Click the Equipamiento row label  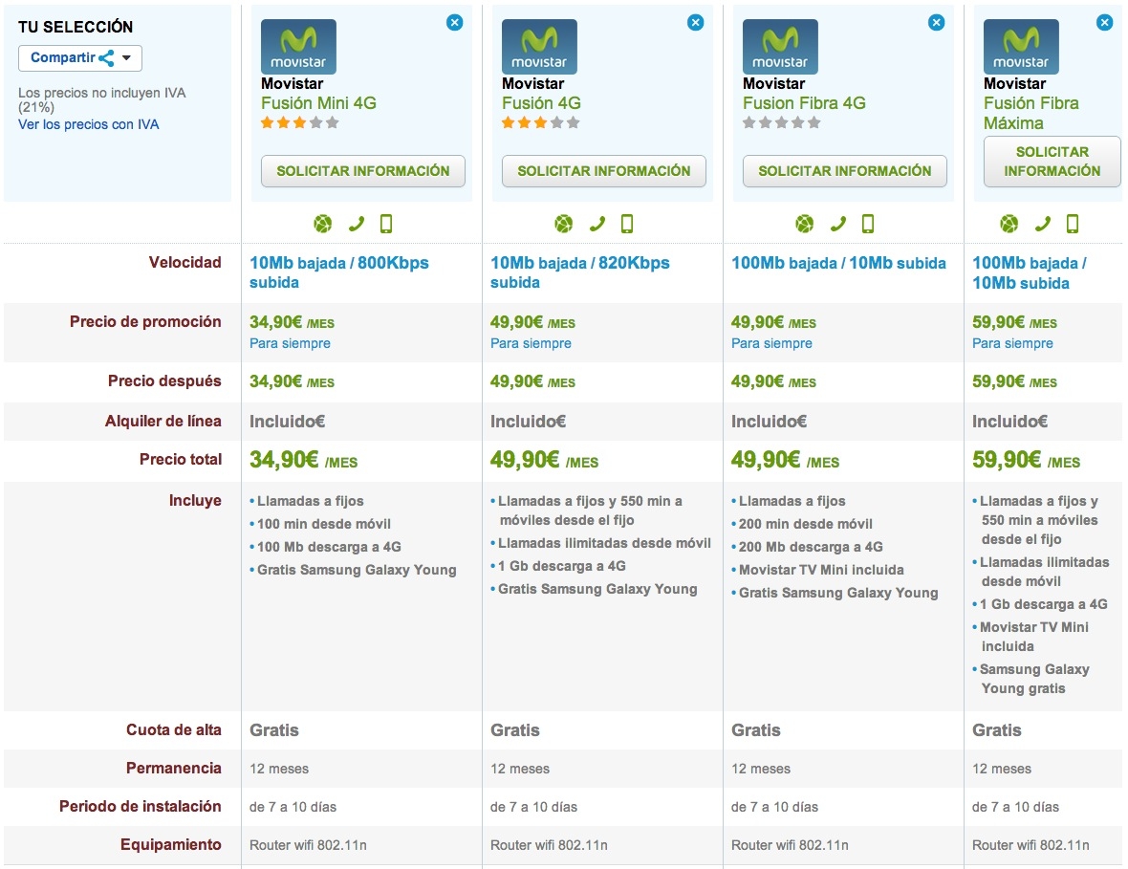(x=171, y=845)
